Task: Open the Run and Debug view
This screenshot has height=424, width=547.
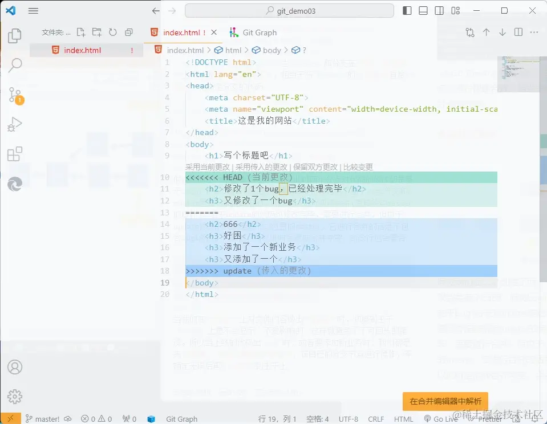Action: (15, 124)
